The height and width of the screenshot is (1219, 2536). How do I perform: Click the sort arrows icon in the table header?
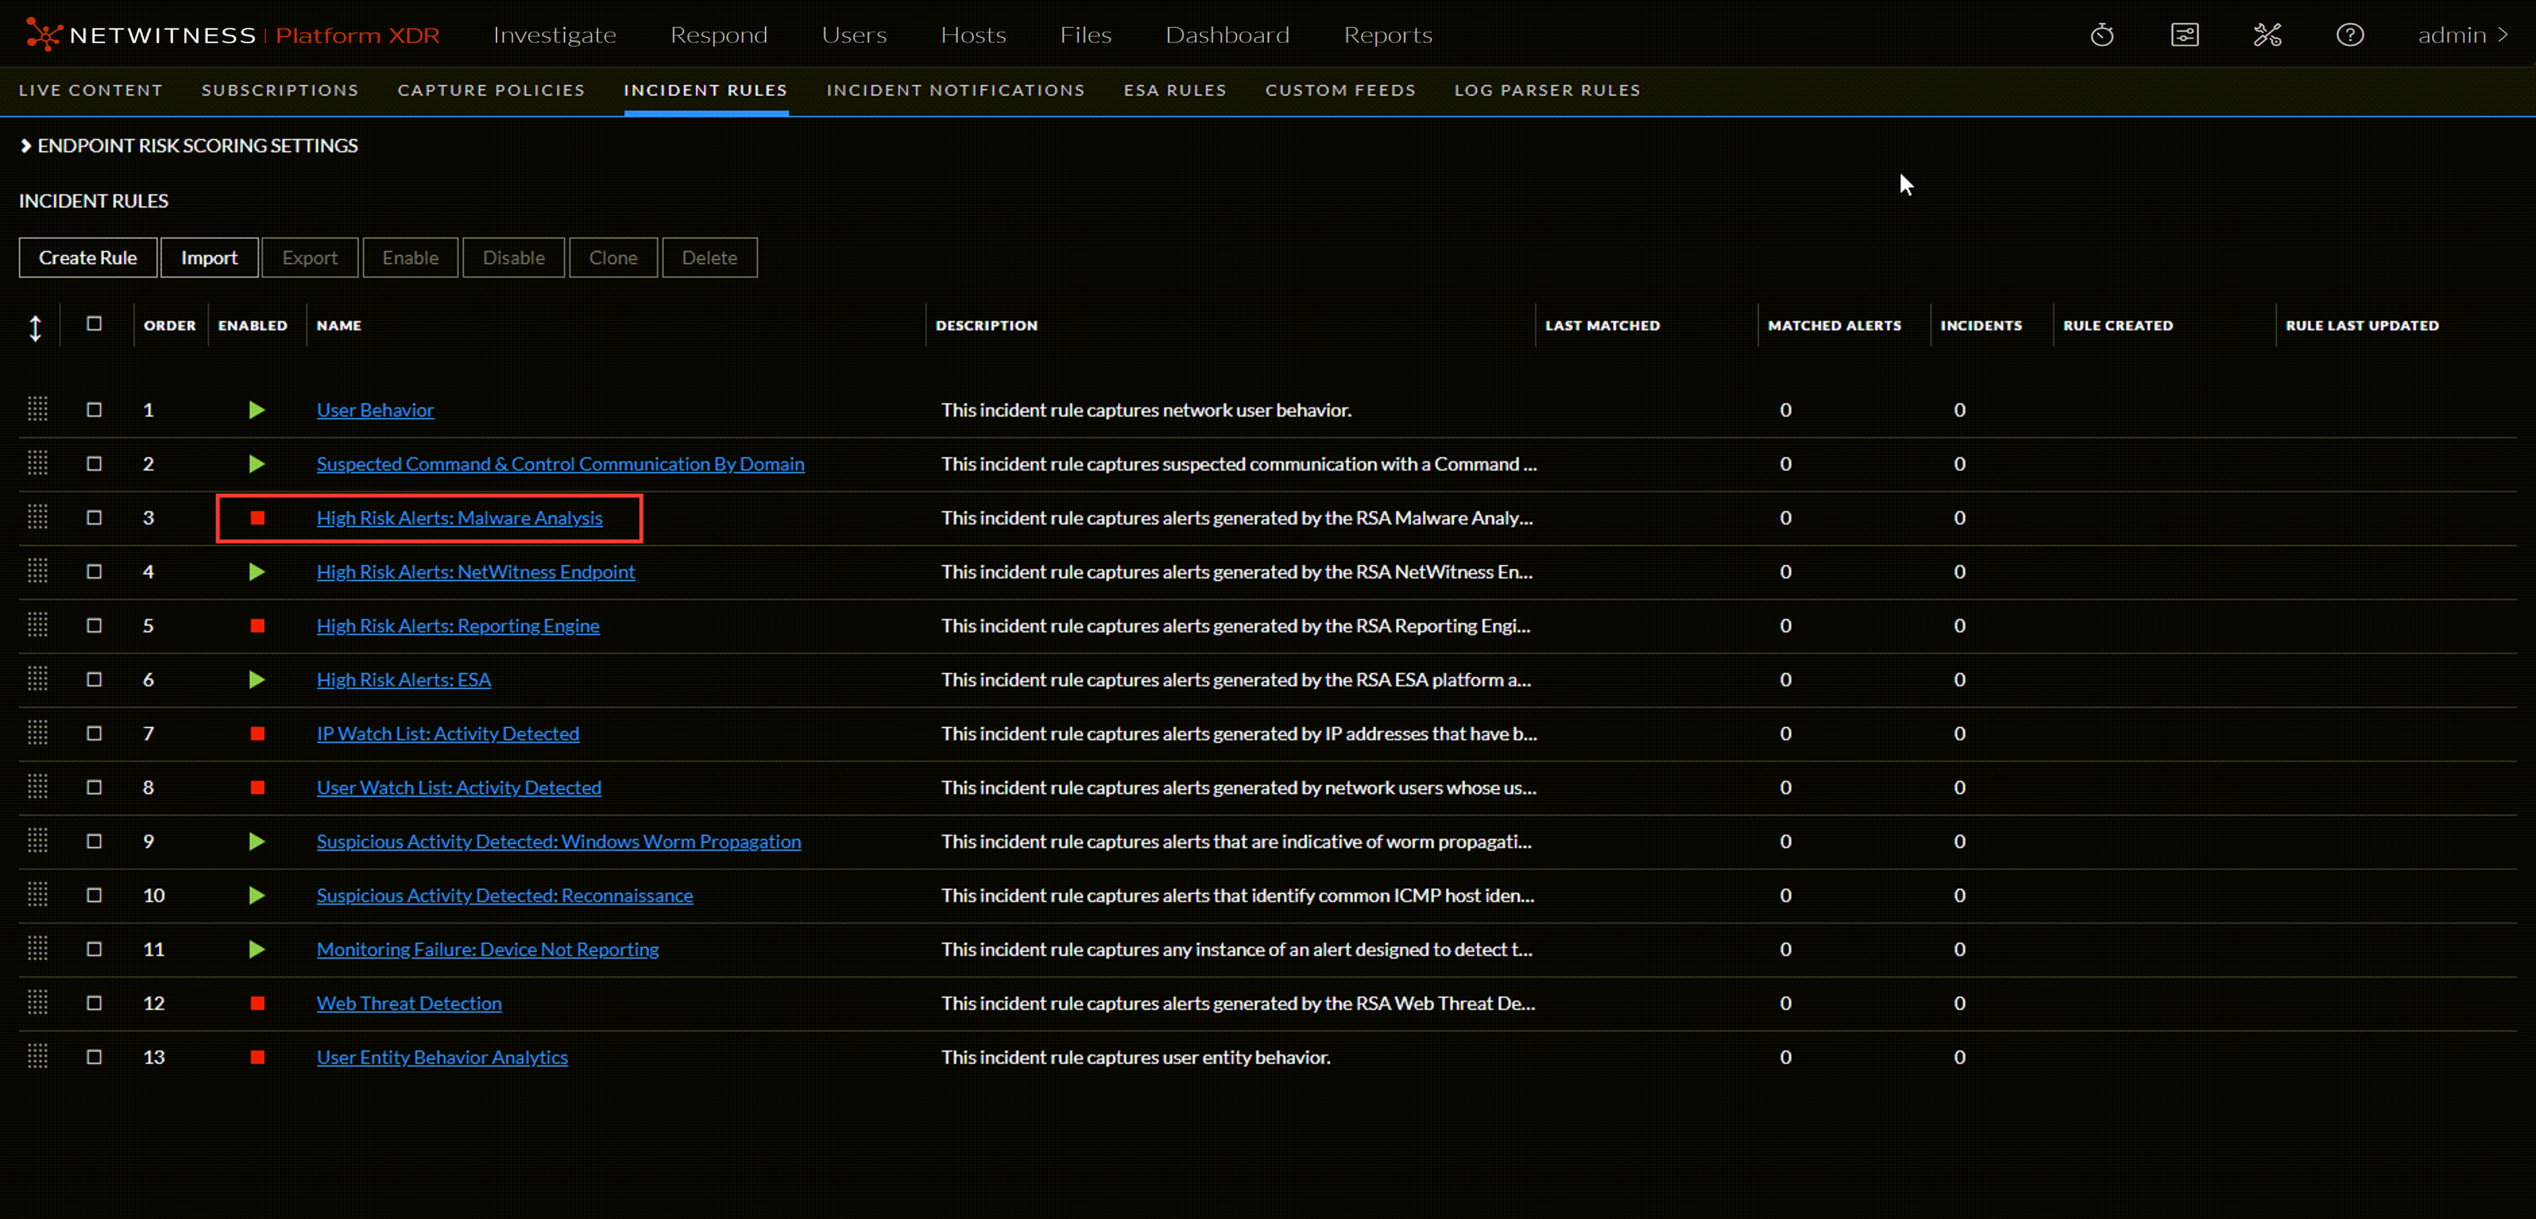point(36,326)
